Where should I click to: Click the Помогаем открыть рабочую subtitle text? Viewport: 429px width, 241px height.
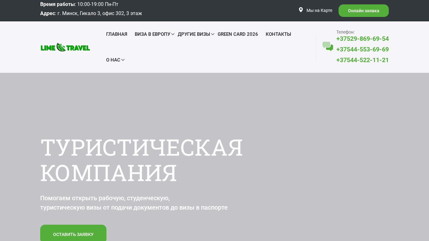click(134, 203)
